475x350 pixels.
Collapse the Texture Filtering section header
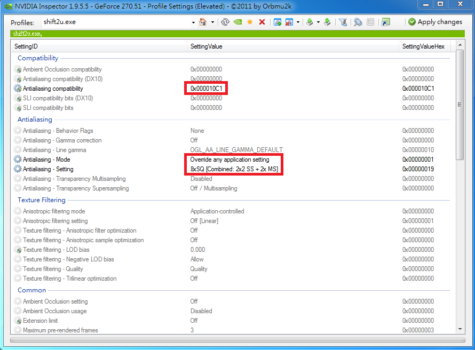41,200
